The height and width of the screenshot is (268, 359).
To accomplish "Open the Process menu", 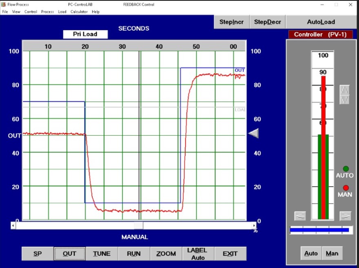I will pyautogui.click(x=47, y=12).
